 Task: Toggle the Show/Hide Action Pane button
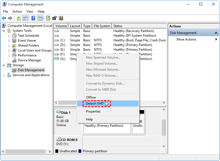point(40,18)
